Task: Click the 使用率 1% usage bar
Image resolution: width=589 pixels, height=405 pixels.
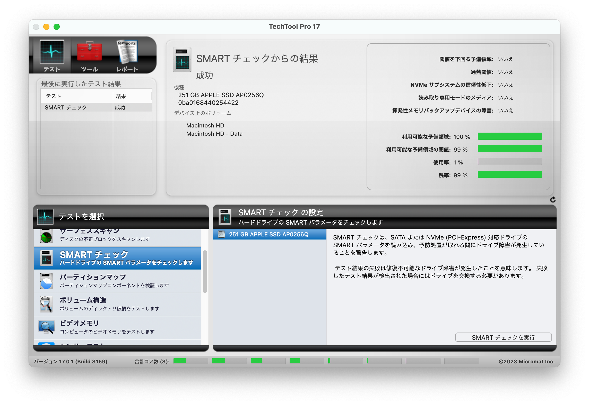Action: click(509, 162)
